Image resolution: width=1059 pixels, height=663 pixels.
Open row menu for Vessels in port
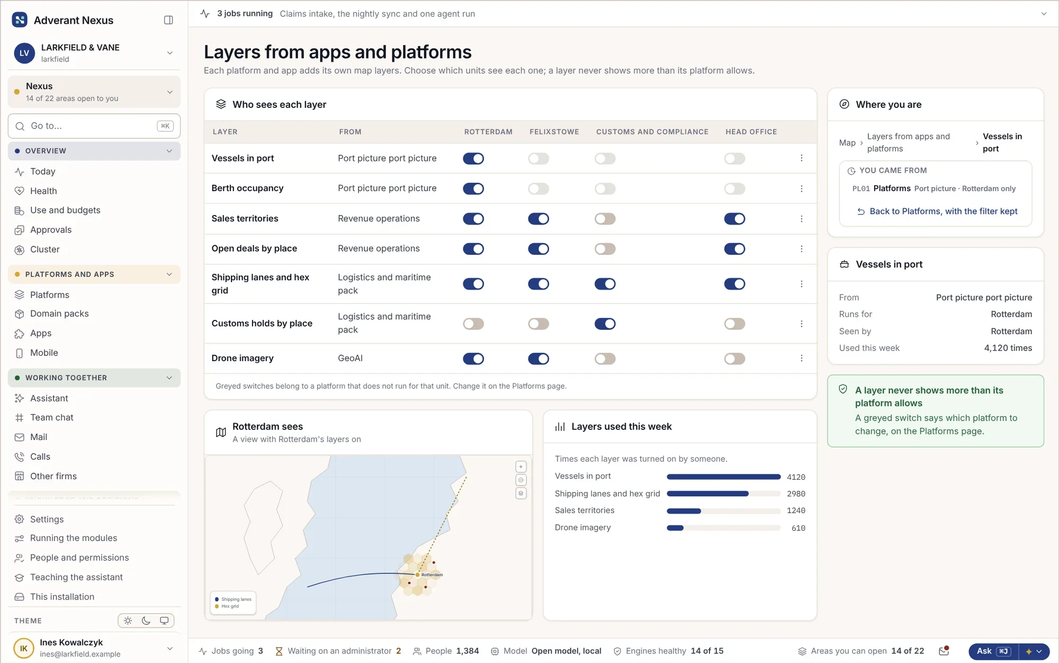pos(802,158)
